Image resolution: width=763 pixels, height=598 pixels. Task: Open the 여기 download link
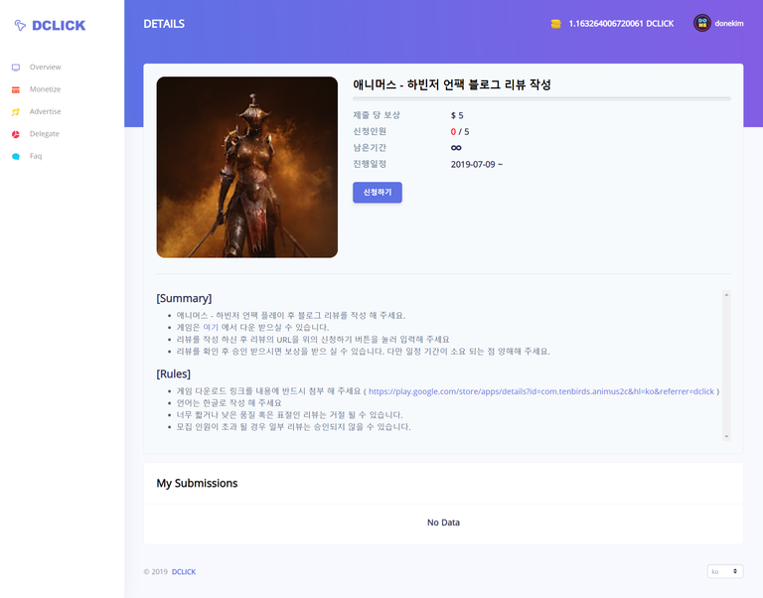click(x=211, y=328)
